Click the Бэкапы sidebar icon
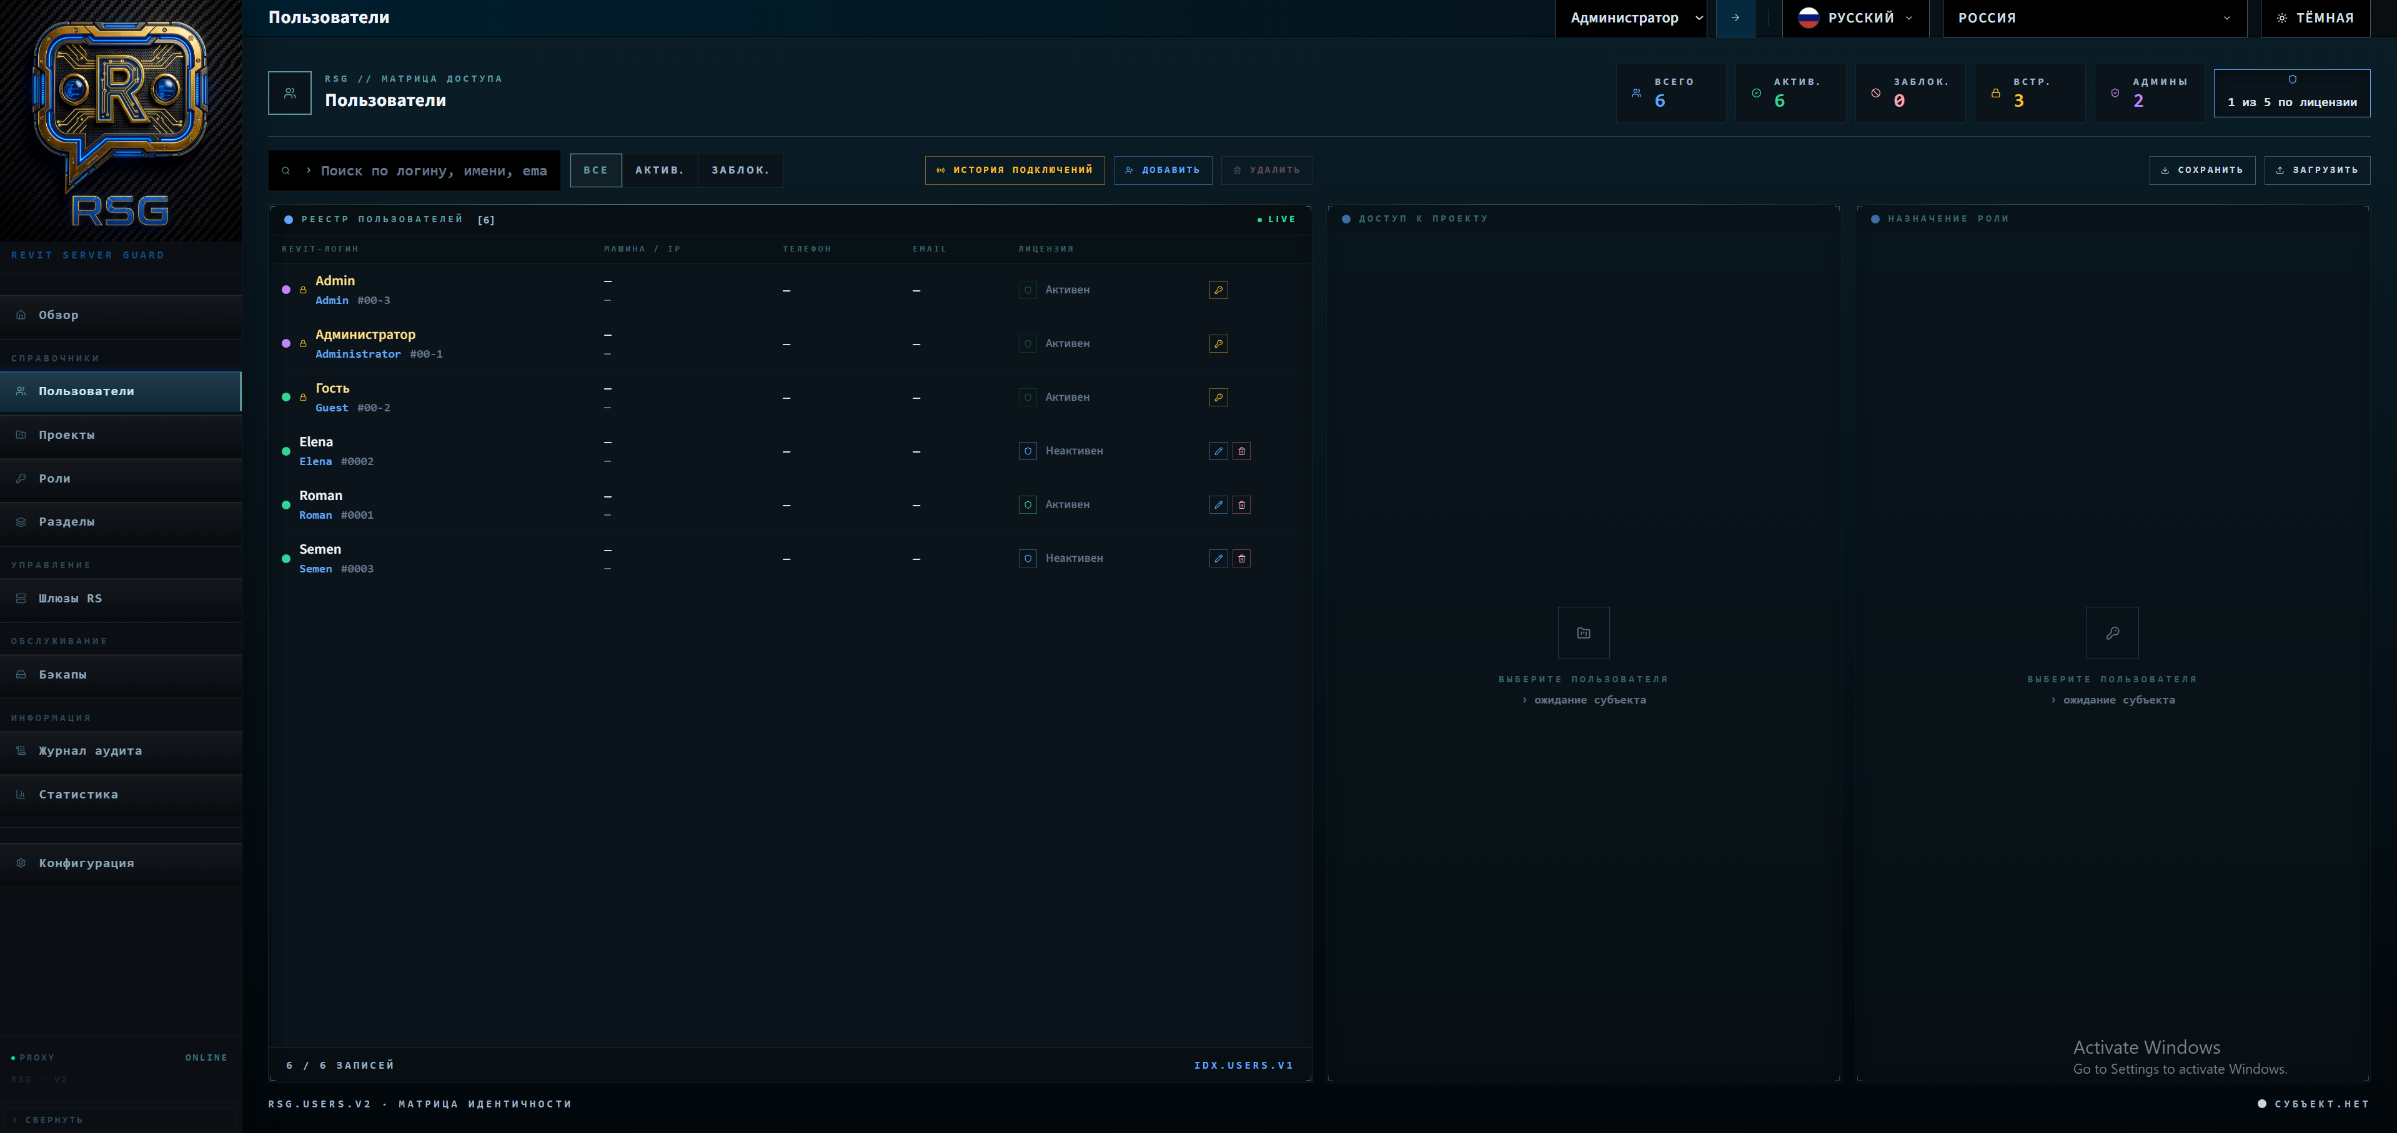The image size is (2397, 1133). pyautogui.click(x=21, y=675)
